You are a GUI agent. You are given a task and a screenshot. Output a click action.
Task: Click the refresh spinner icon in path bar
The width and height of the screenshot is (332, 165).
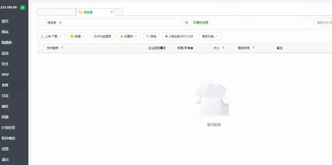[x=187, y=23]
